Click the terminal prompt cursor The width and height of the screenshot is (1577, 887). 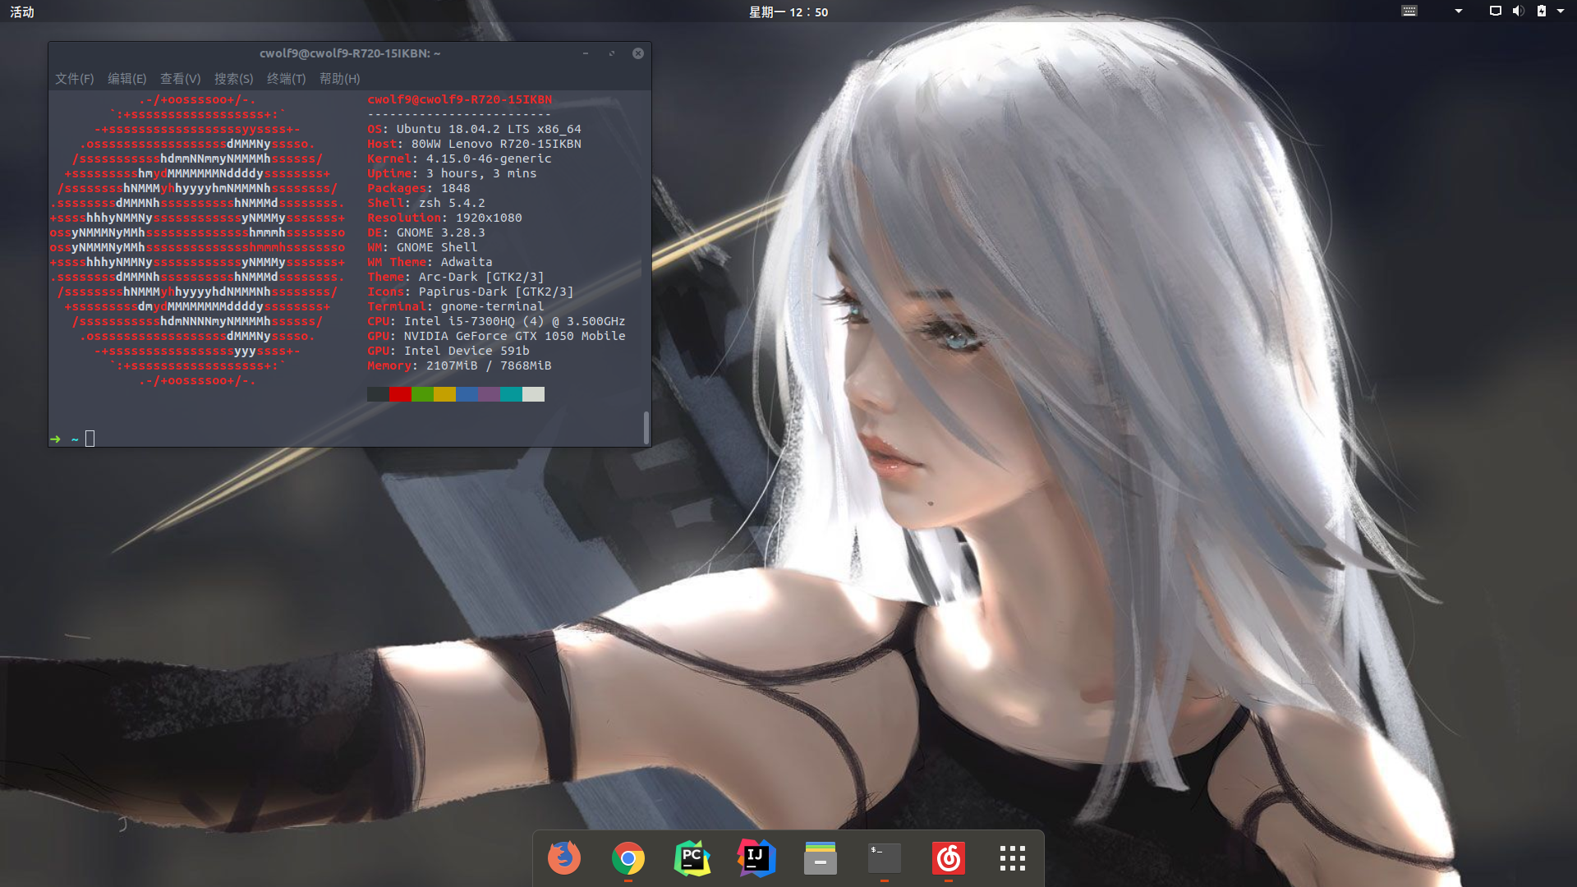click(x=90, y=439)
